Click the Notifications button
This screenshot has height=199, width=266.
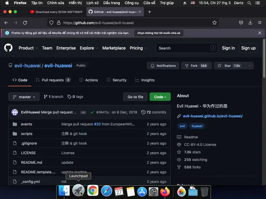163,66
